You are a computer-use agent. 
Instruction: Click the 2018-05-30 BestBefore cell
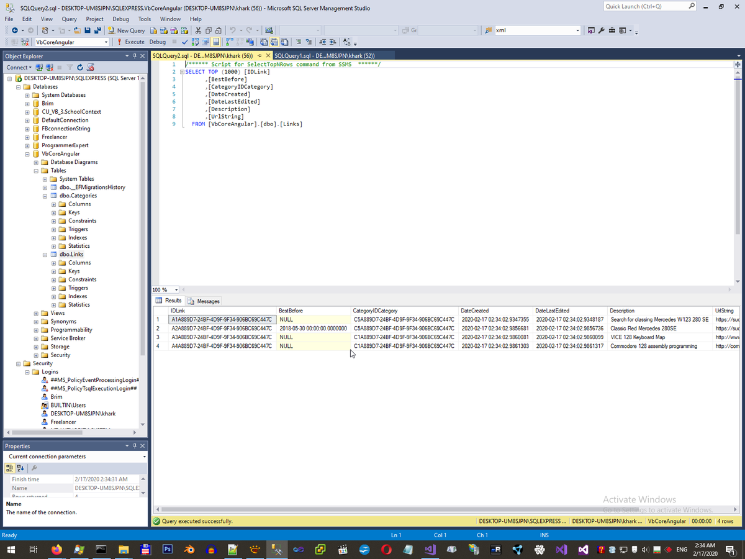click(x=314, y=329)
